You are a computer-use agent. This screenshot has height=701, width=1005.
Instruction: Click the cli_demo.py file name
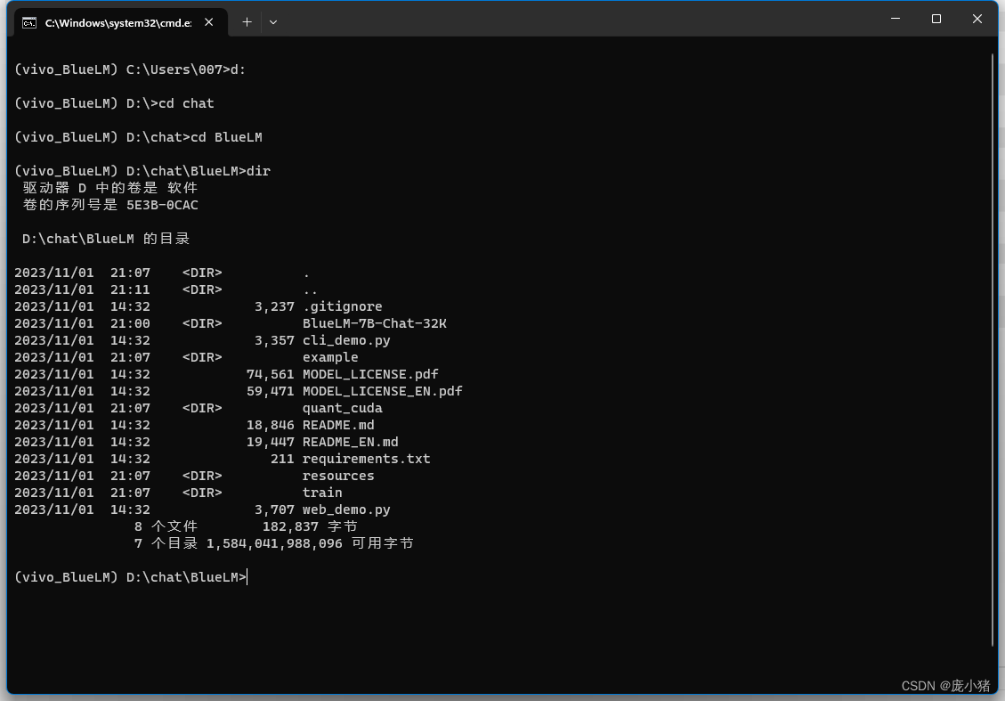pos(346,340)
